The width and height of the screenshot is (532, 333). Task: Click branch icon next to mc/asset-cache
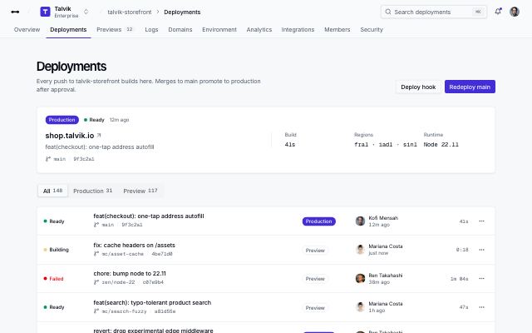[x=96, y=254]
